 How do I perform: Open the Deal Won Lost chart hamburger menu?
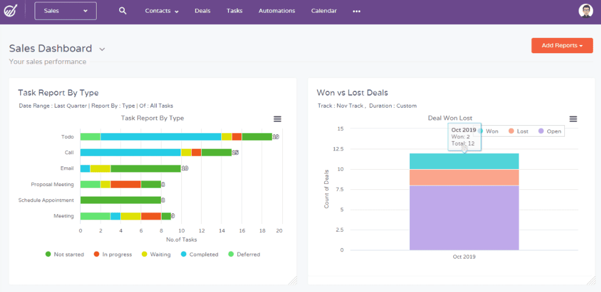click(x=573, y=119)
